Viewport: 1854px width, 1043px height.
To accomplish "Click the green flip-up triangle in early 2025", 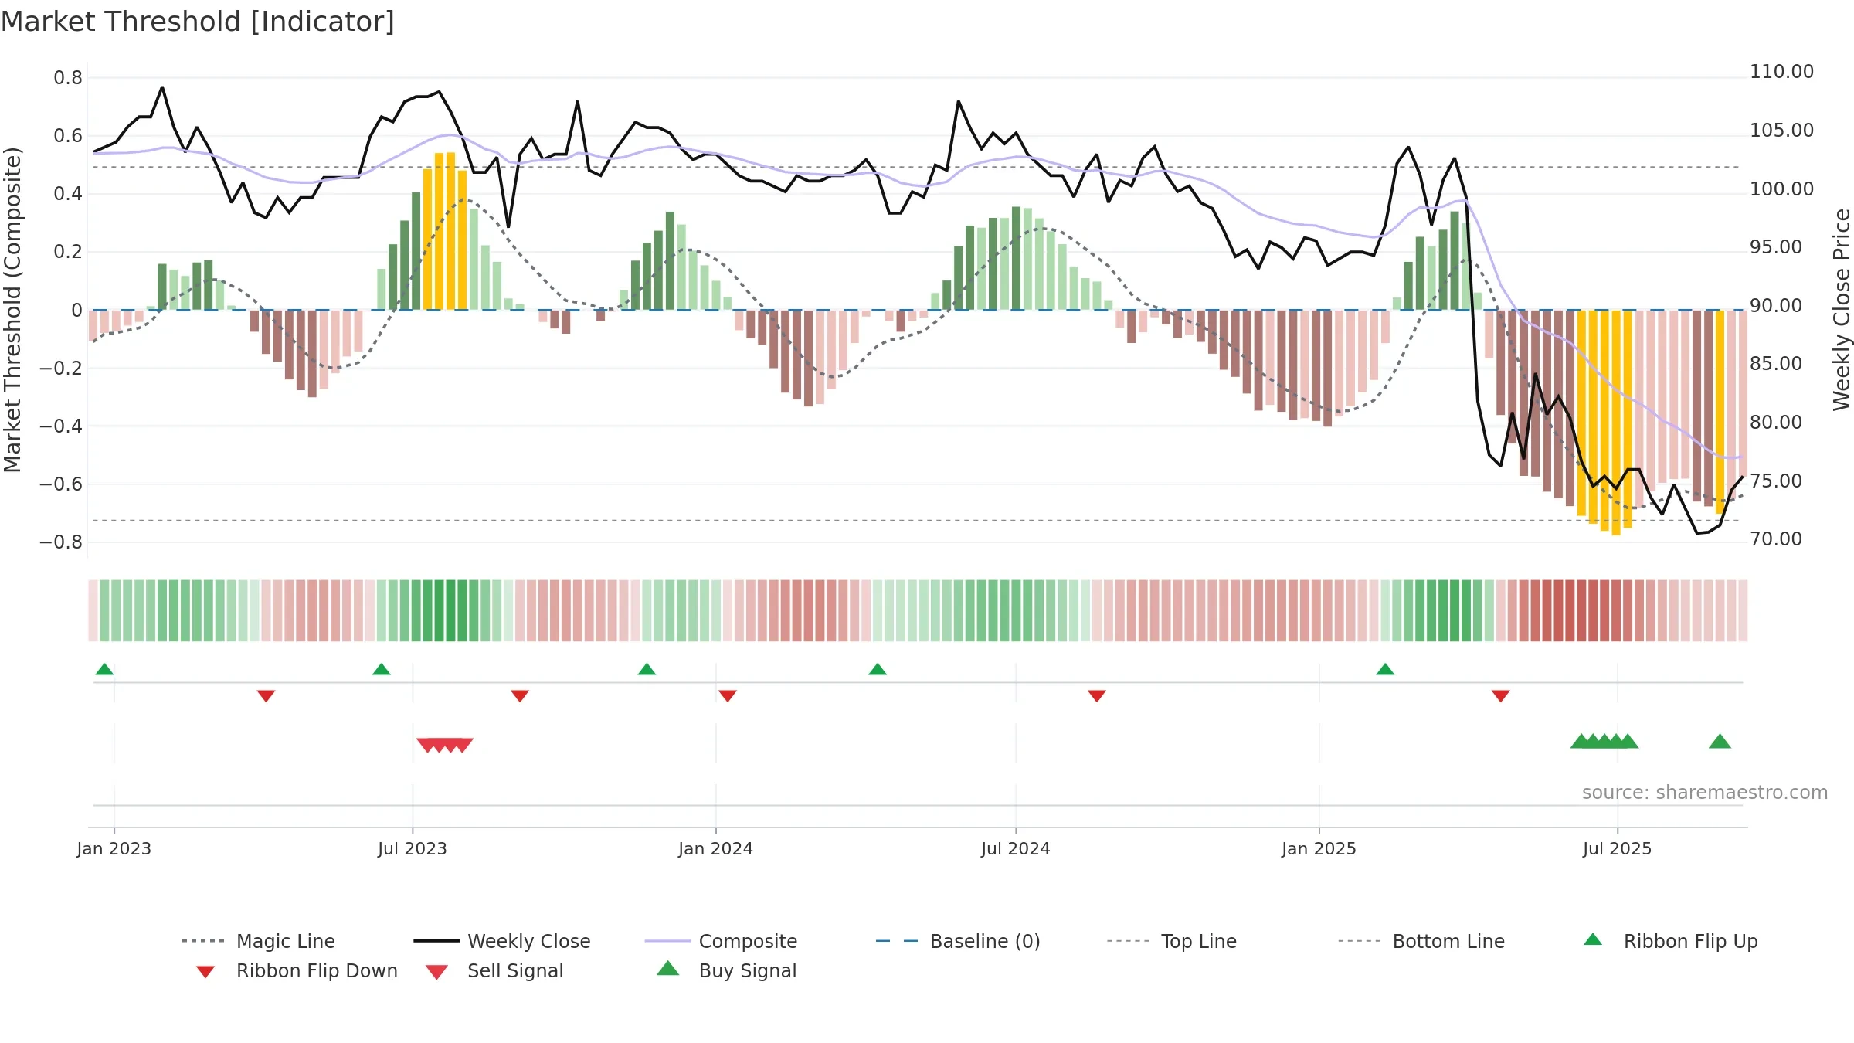I will click(1385, 669).
